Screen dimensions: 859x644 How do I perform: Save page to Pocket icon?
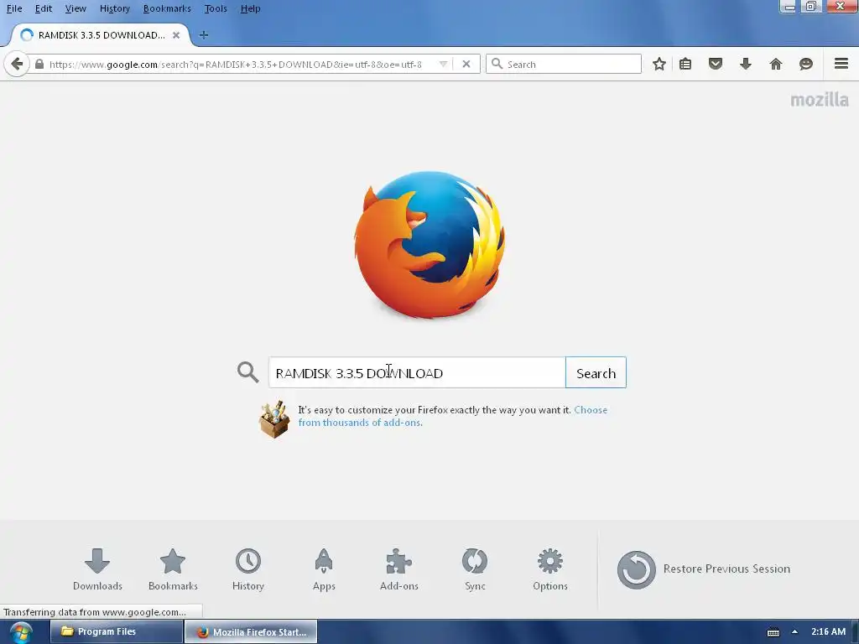[x=716, y=64]
